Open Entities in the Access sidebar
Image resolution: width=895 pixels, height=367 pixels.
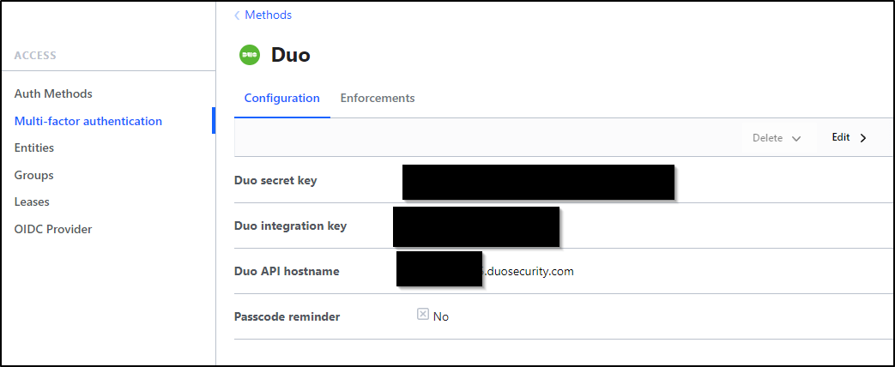tap(34, 147)
